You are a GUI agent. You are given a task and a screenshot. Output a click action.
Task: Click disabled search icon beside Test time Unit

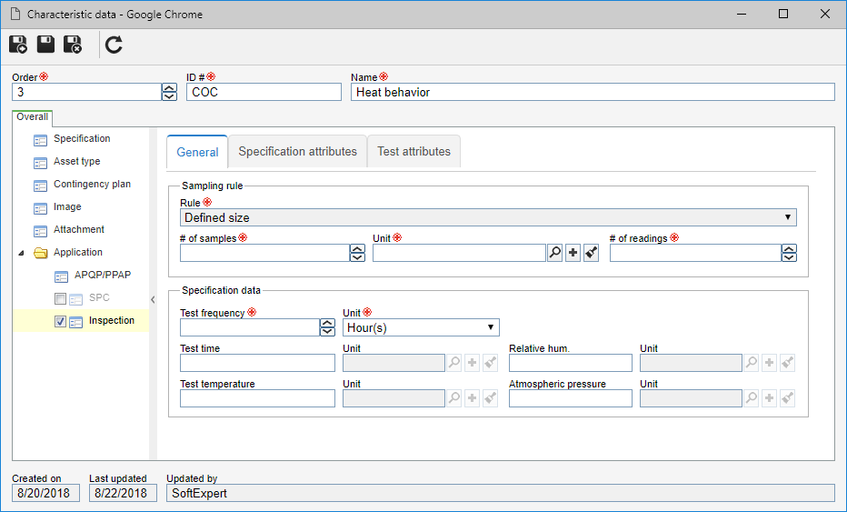[x=454, y=363]
